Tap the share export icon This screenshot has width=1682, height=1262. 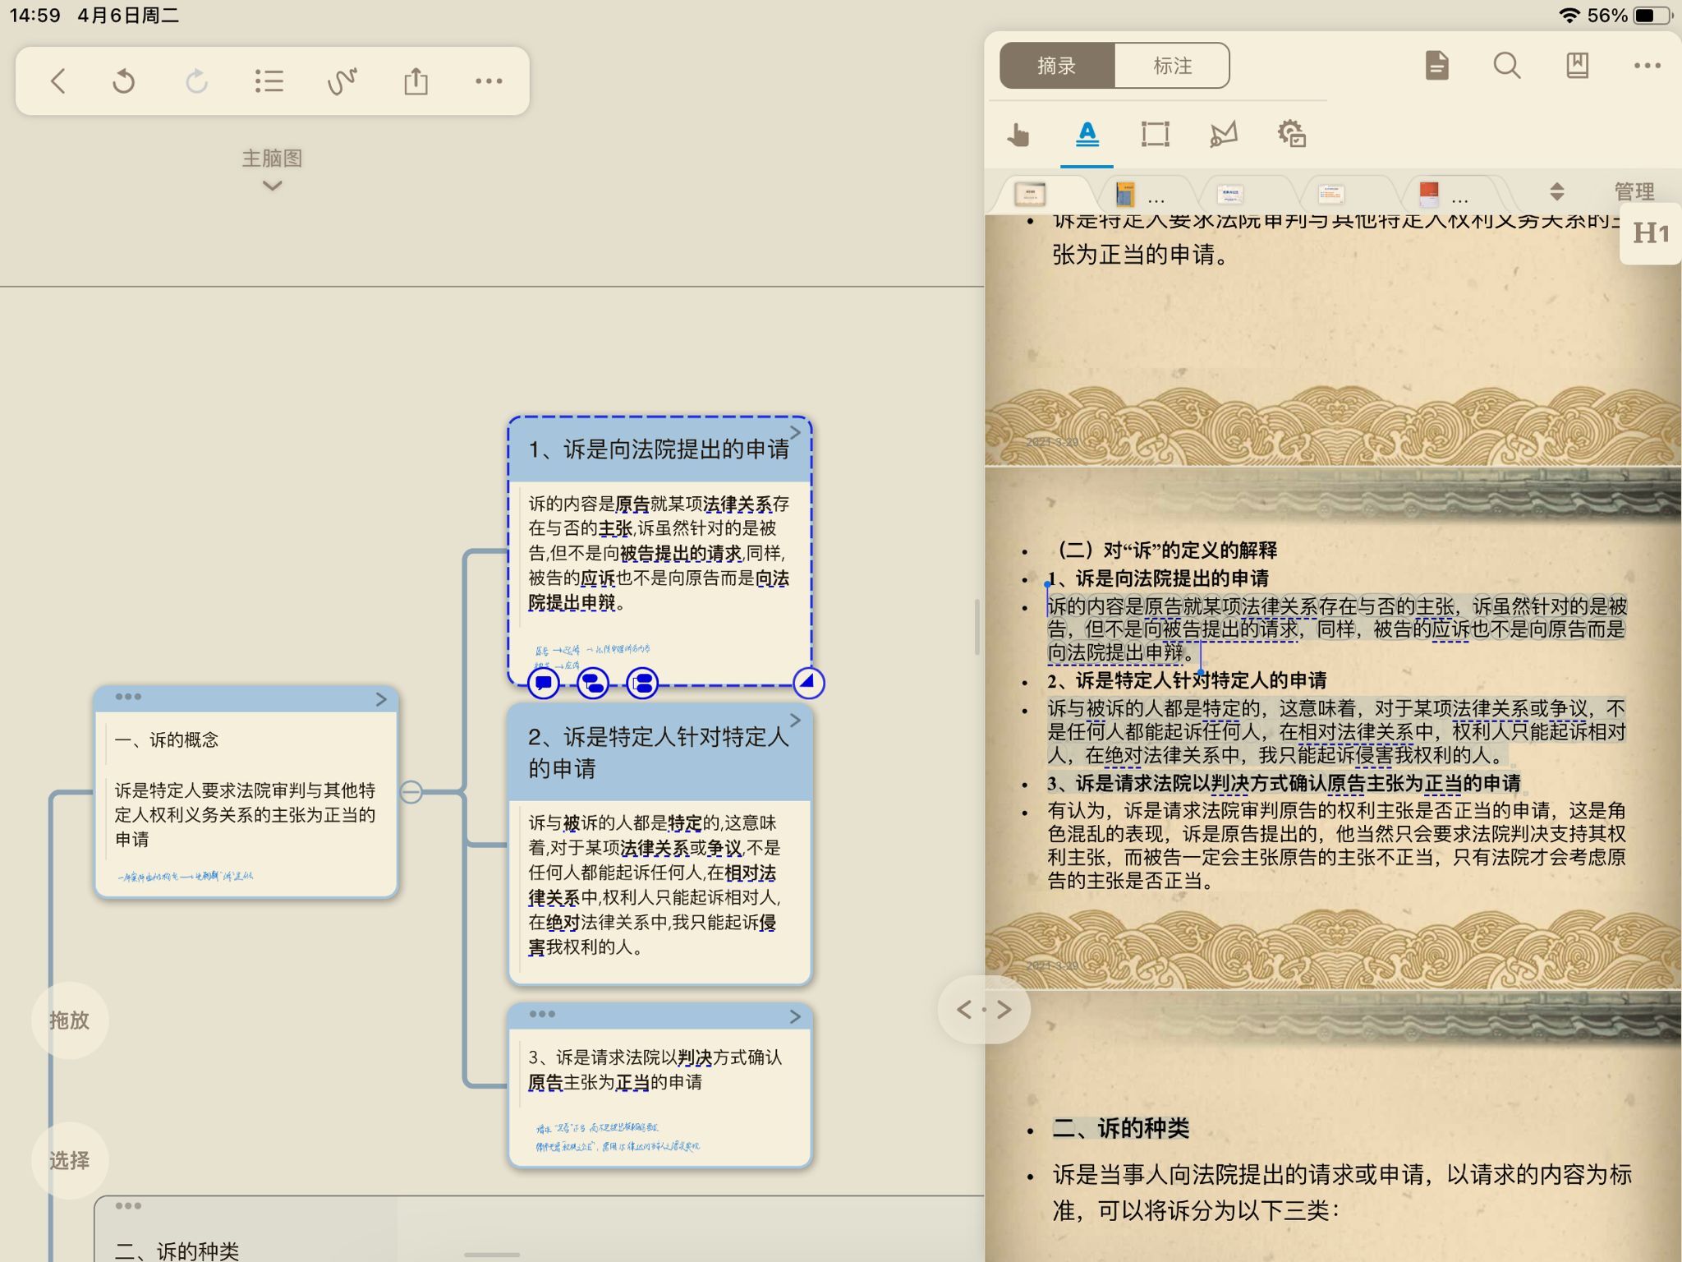point(416,81)
